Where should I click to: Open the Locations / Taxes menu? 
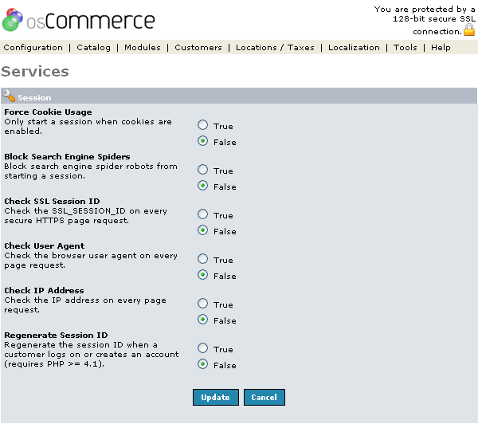275,48
